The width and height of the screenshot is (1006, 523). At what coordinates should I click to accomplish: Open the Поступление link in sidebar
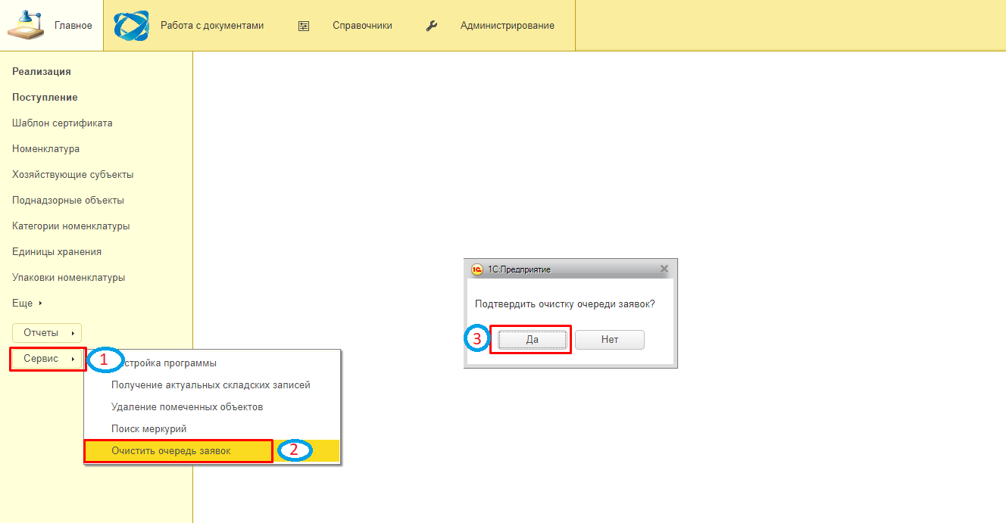[x=45, y=98]
